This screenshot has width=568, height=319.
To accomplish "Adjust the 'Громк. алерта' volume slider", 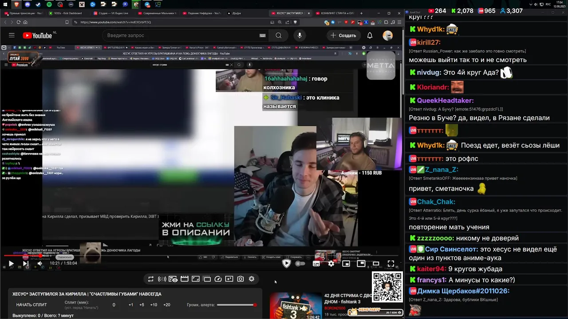I will (237, 305).
